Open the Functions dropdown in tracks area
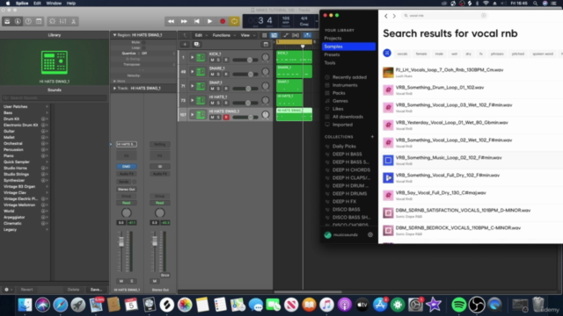563x316 pixels. [x=223, y=35]
